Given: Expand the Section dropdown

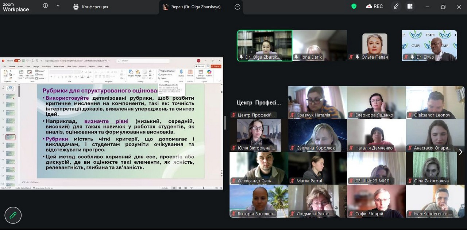Looking at the screenshot, I should (x=40, y=78).
